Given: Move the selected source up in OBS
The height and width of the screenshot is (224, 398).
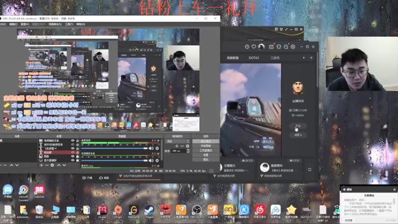Looking at the screenshot, I should (59, 165).
